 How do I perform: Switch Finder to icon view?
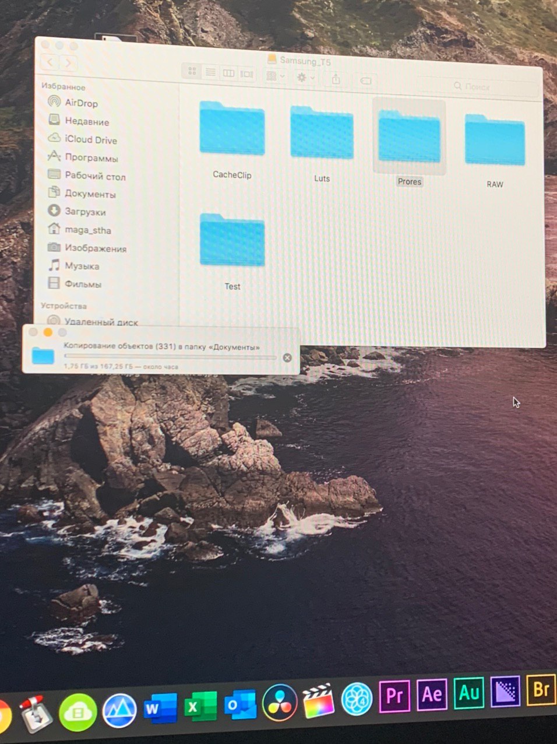(x=192, y=71)
